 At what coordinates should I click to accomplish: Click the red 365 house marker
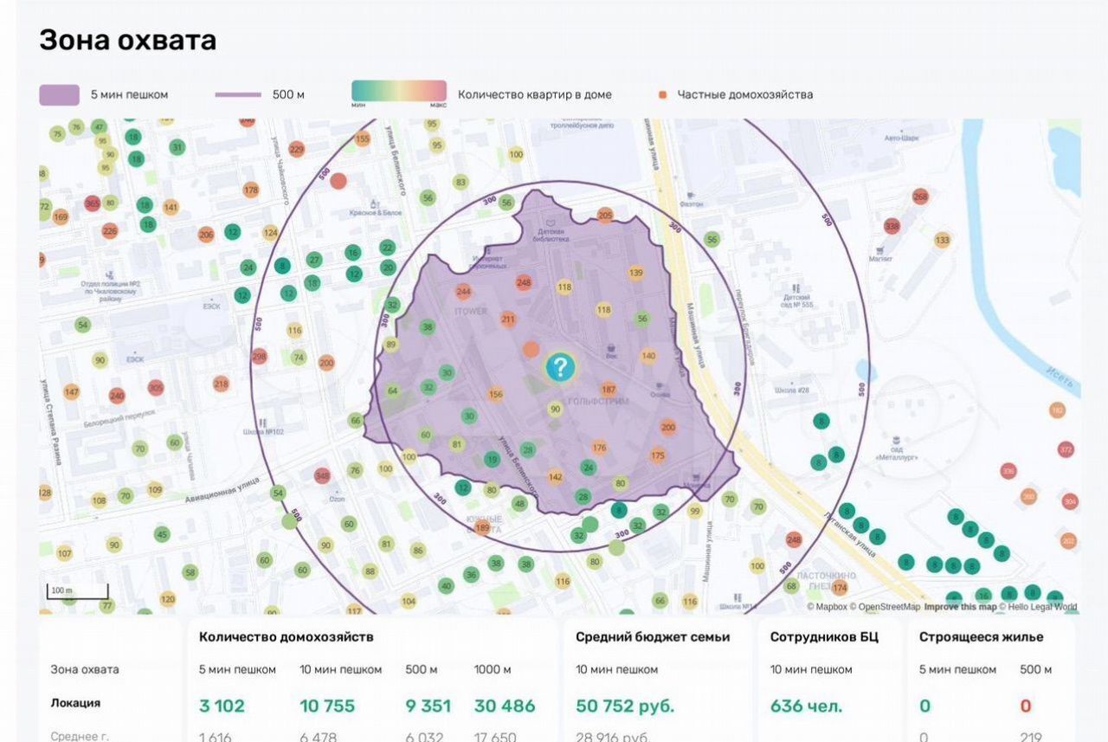93,203
